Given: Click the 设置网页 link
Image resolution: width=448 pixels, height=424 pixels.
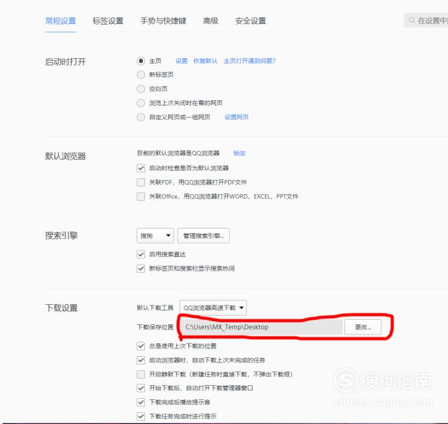Looking at the screenshot, I should [x=236, y=117].
